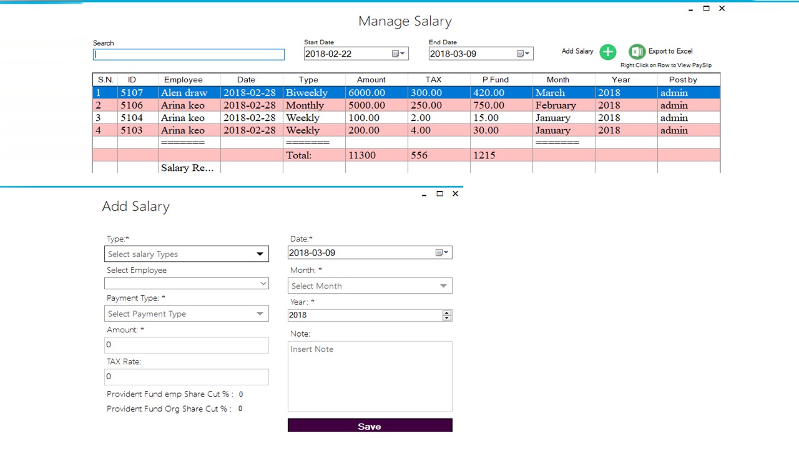Click the Amount input field
The image size is (799, 449).
coord(186,344)
